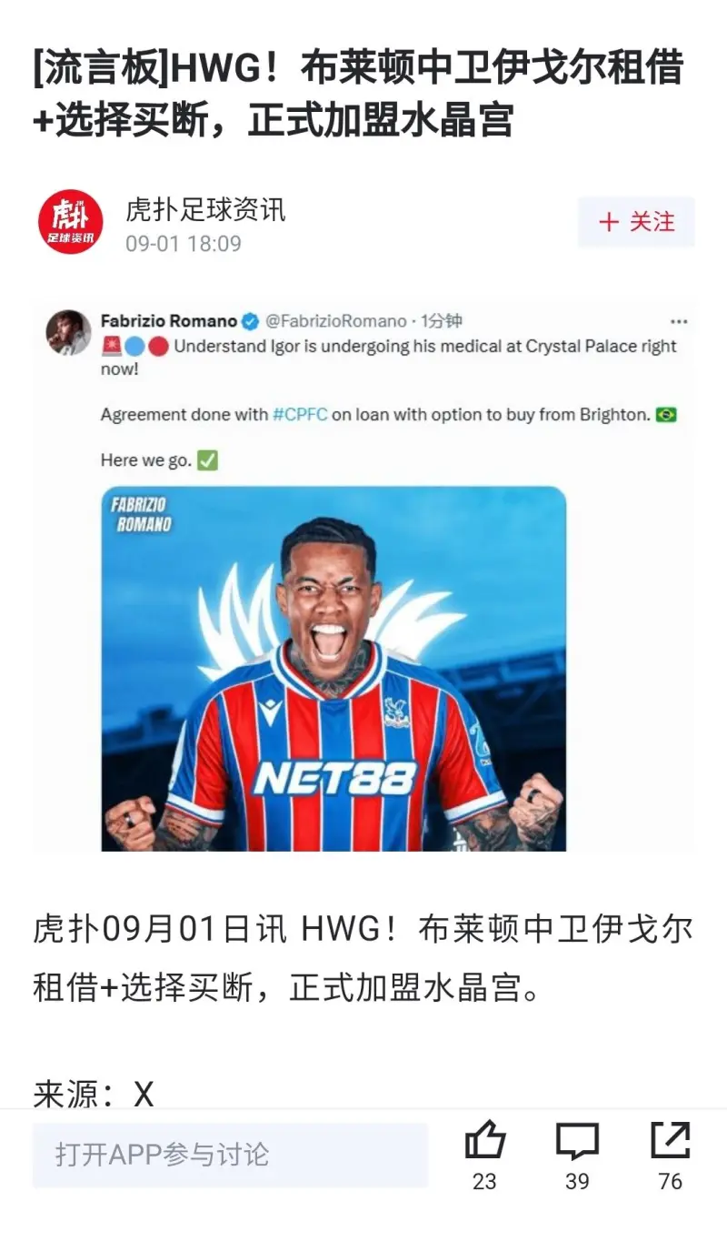Screen dimensions: 727x1252
Task: Click the blue verified badge
Action: pyautogui.click(x=251, y=321)
